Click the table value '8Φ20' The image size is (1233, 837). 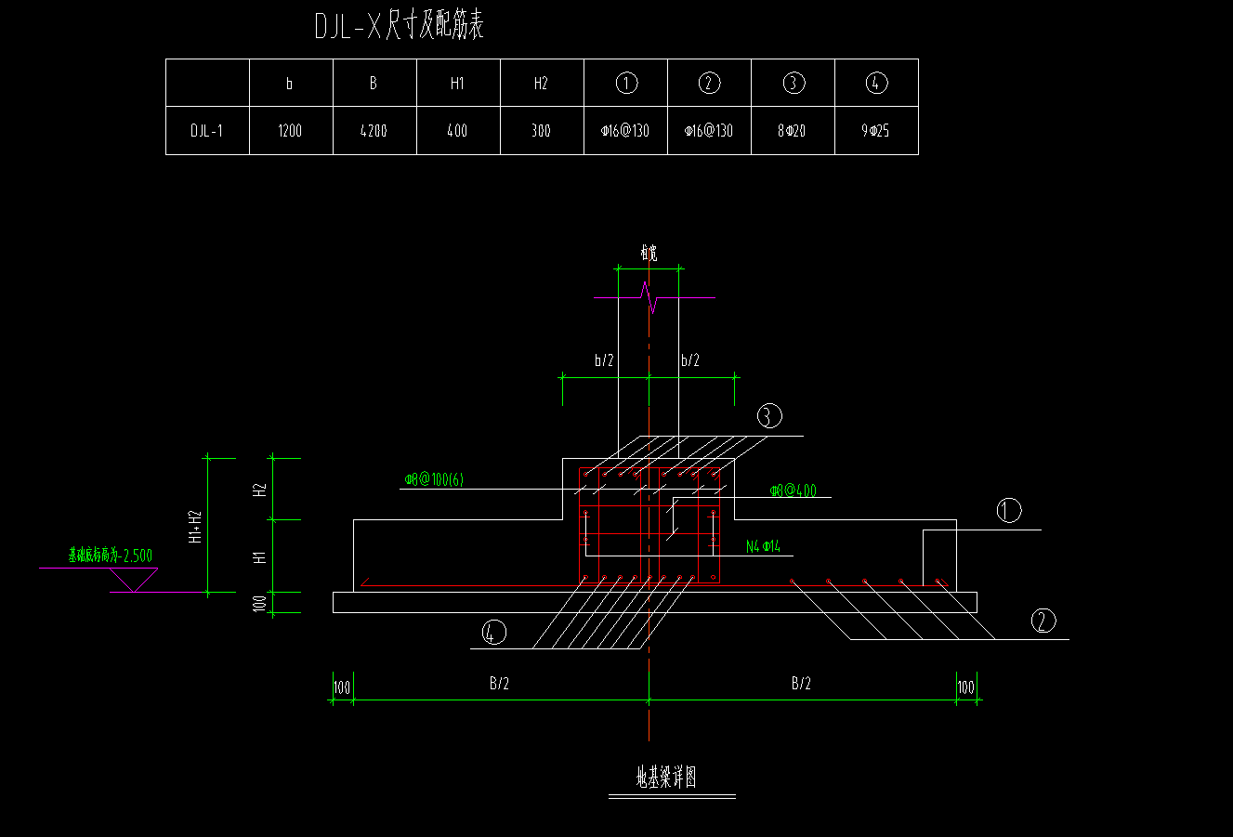(793, 131)
